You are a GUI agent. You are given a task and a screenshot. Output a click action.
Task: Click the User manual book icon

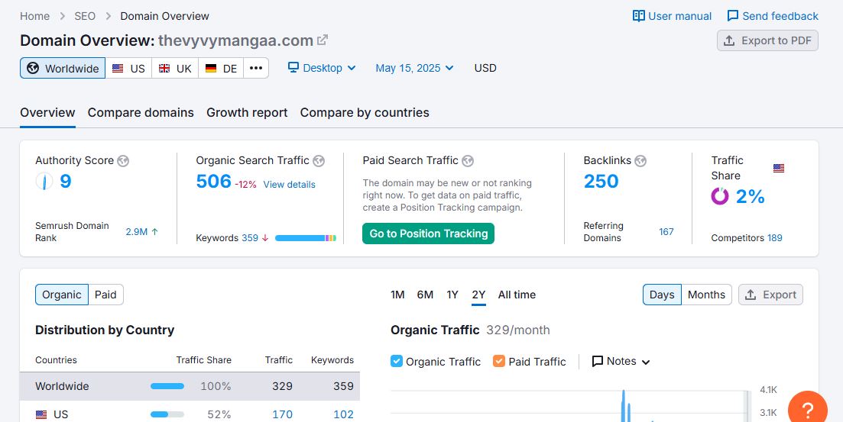pos(639,16)
